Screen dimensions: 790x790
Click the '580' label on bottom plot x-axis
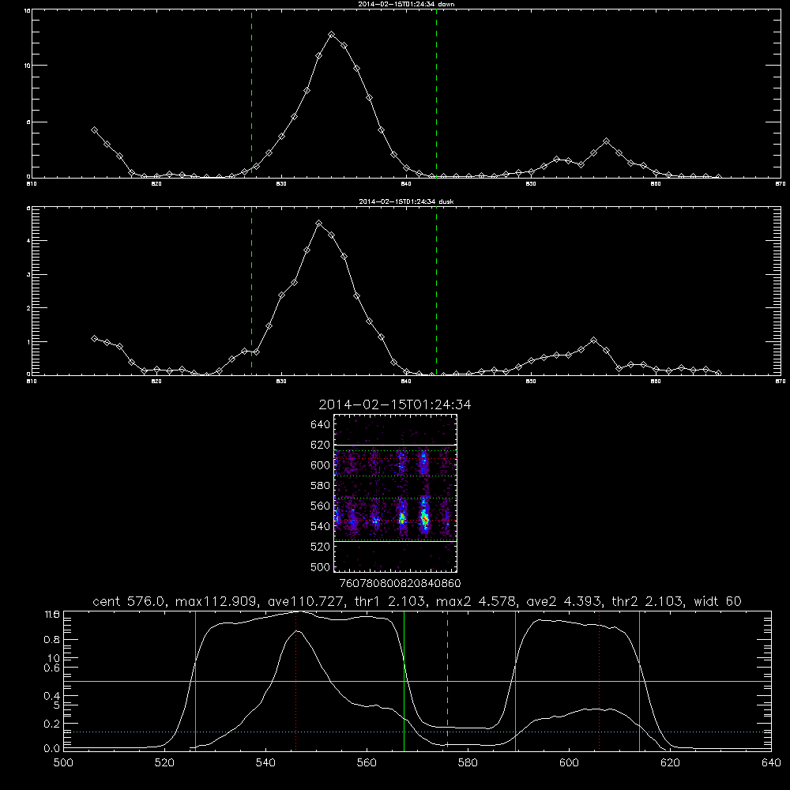pyautogui.click(x=468, y=763)
